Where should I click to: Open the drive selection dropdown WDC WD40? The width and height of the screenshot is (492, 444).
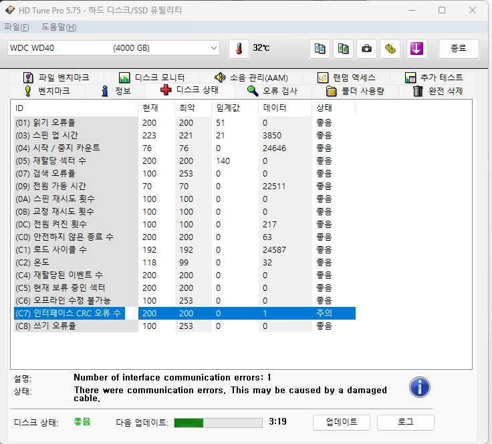(x=113, y=48)
